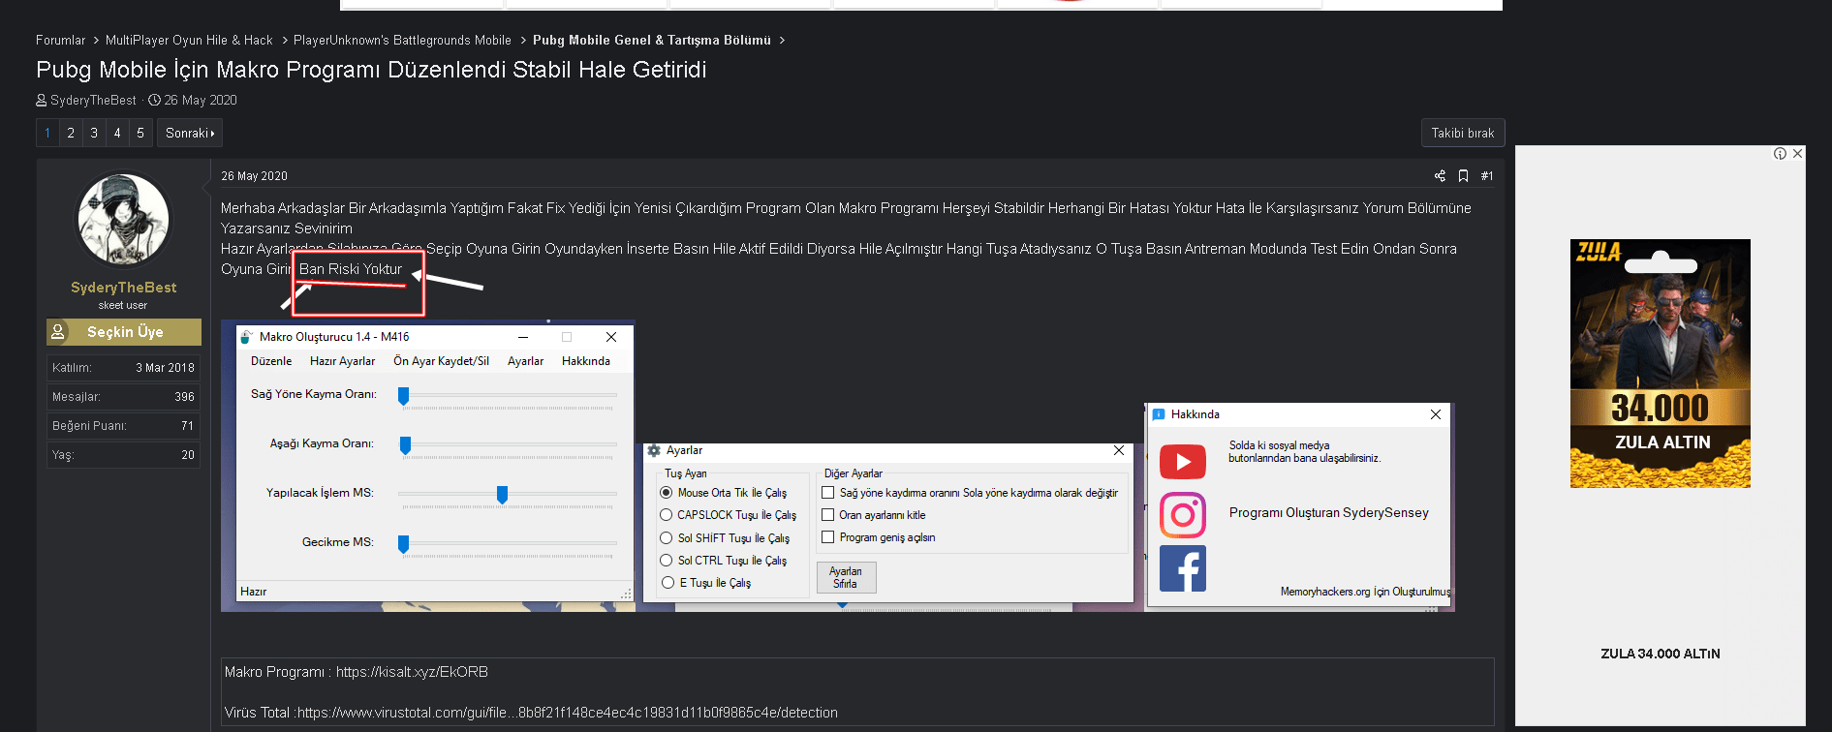Click the Sonraki next page button
The width and height of the screenshot is (1832, 732).
[x=190, y=133]
